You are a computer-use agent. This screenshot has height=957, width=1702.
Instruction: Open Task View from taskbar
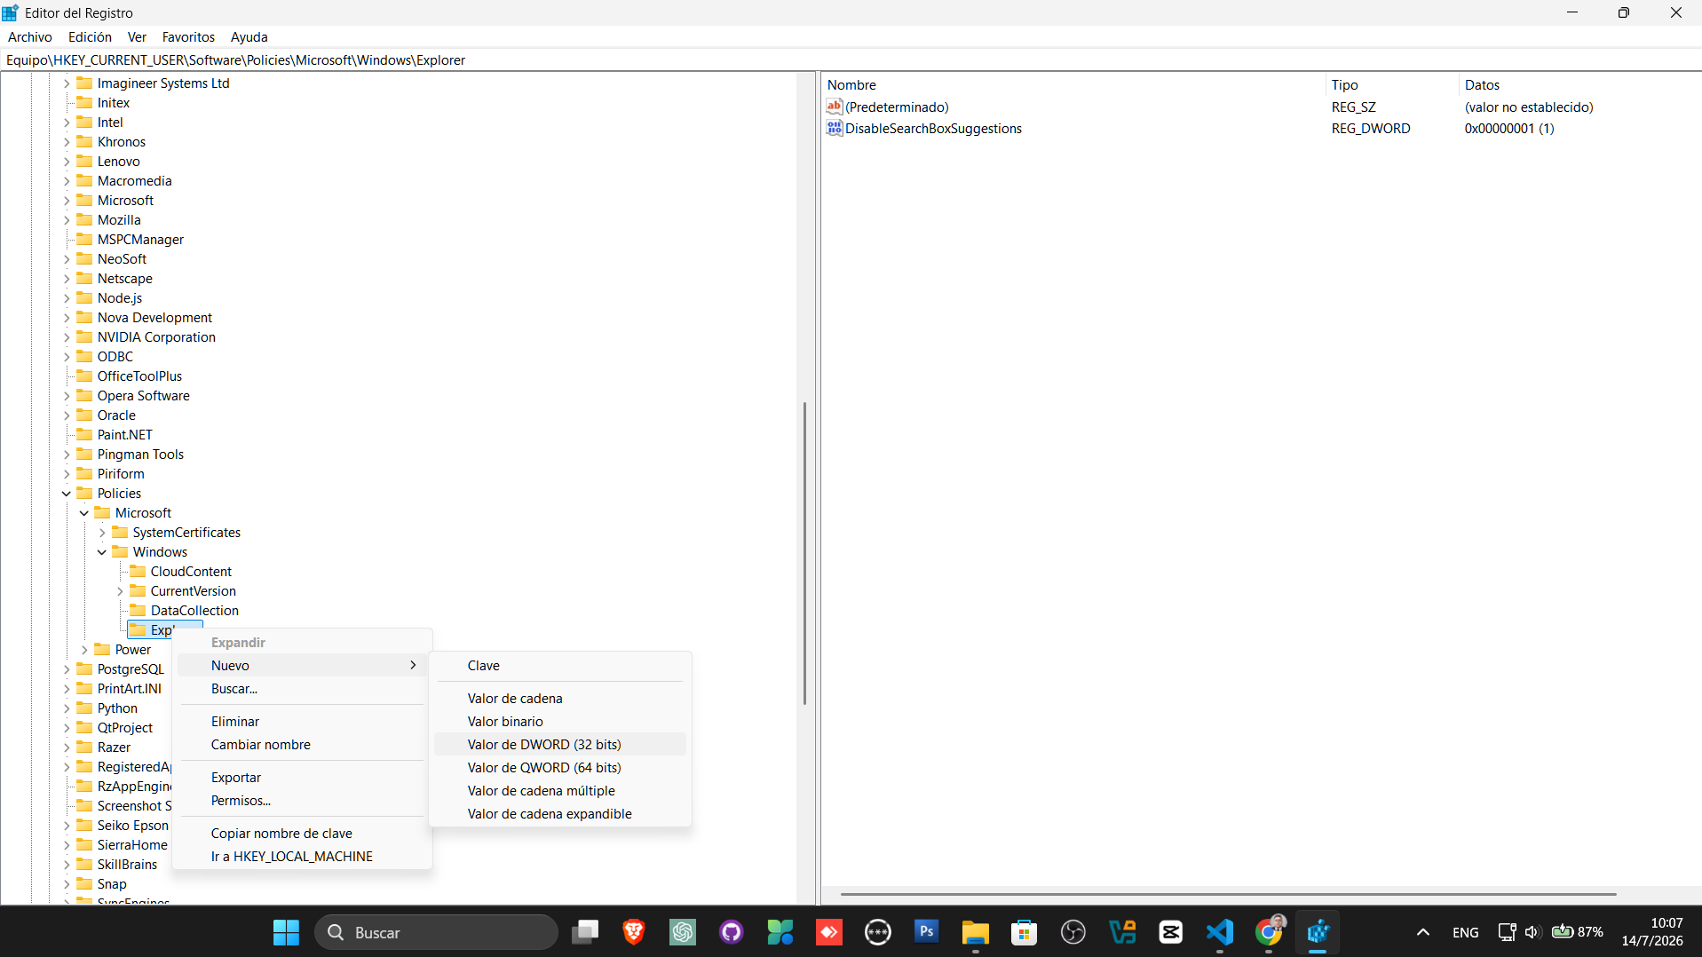(585, 932)
